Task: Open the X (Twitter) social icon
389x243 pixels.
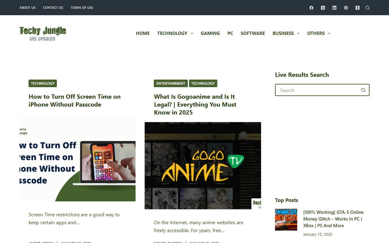Action: (323, 8)
